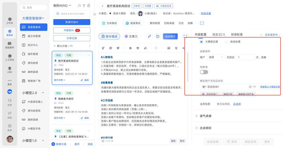Screen dimensions: 286x148
Task: Open the history clock icon near 自由模式
Action: 158,36
